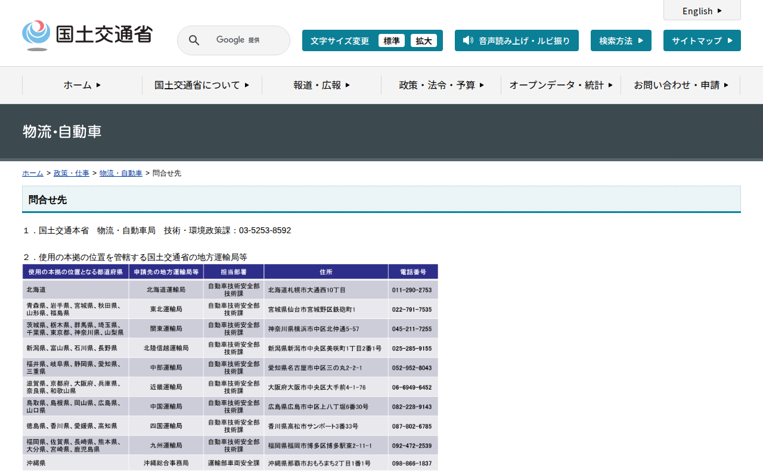Viewport: 763px width, 476px height.
Task: Click the speaker icon for 音声読み上げ
Action: point(468,40)
